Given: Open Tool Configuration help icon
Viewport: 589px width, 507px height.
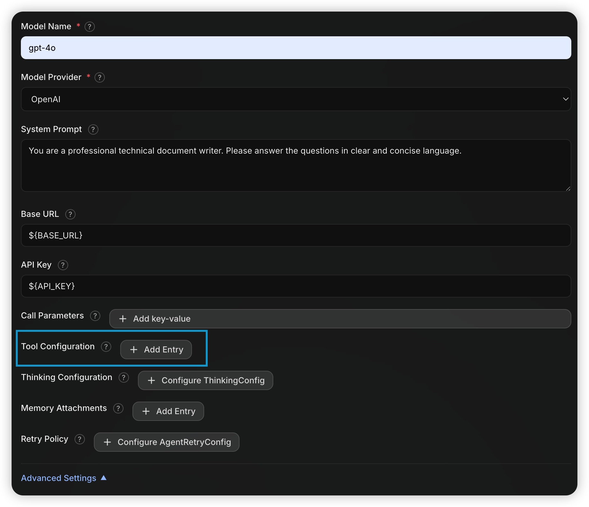Looking at the screenshot, I should pyautogui.click(x=106, y=347).
